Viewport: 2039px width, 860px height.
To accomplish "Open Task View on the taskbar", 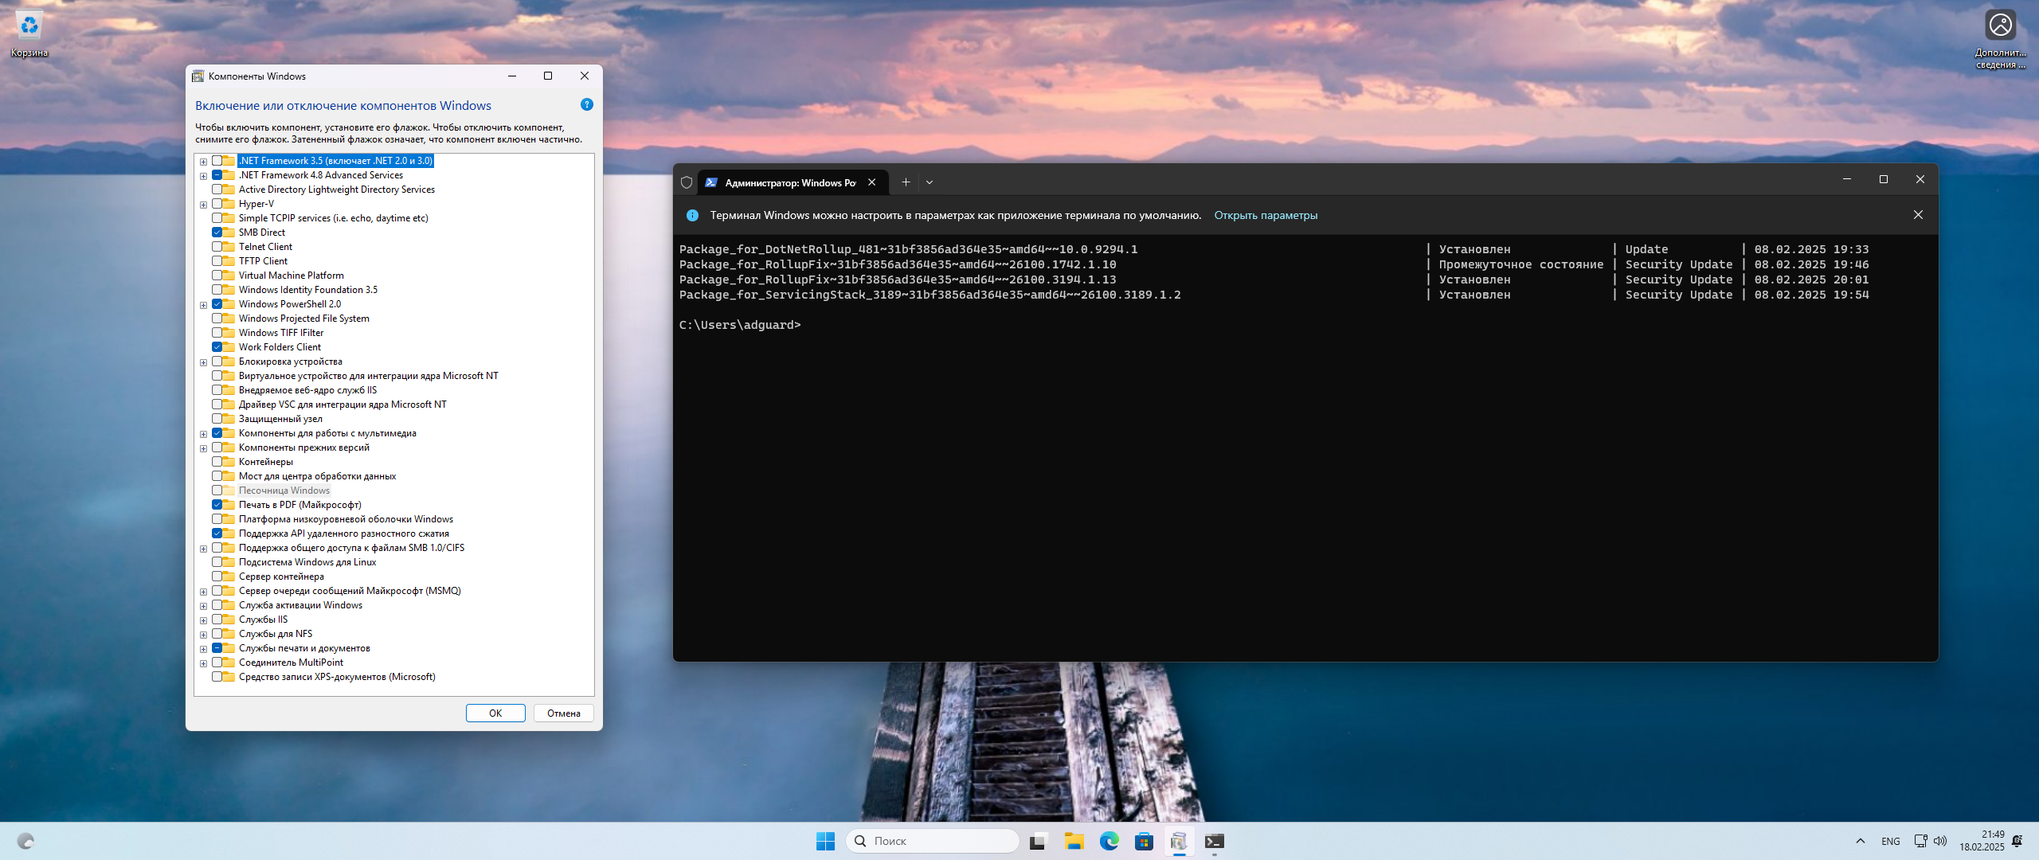I will point(1037,841).
